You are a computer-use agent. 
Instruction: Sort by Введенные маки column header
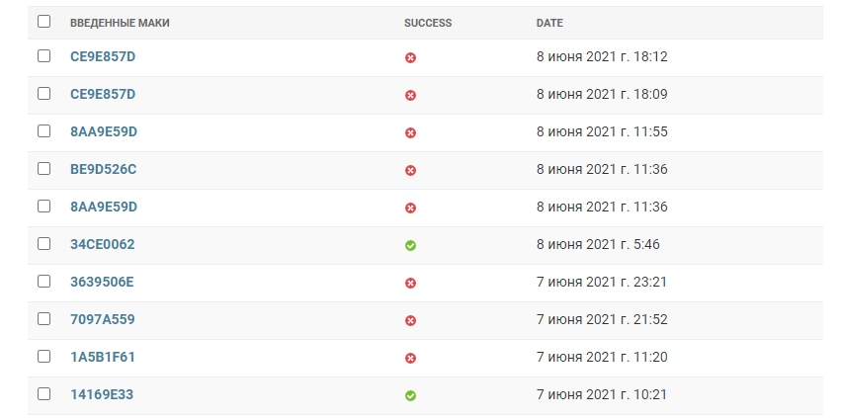tap(120, 23)
